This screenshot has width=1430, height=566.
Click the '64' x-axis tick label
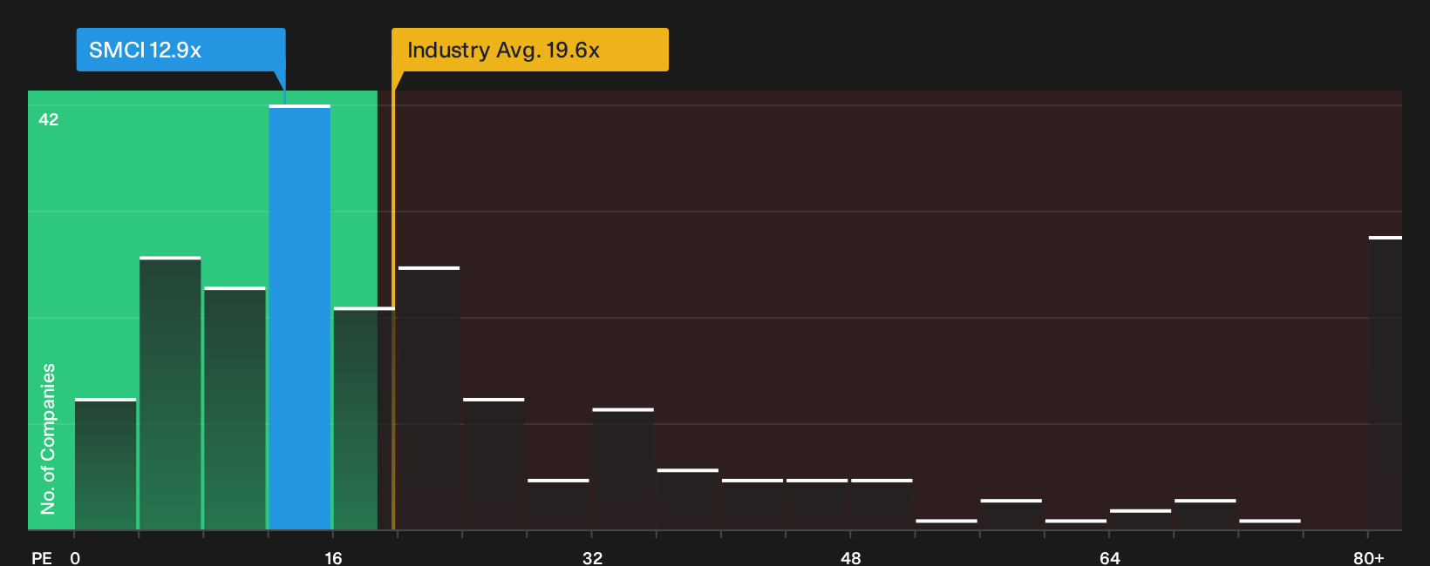1109,557
